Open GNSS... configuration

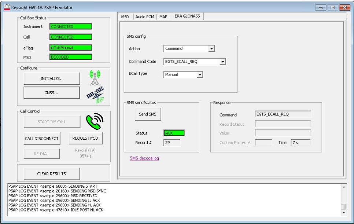(x=52, y=93)
